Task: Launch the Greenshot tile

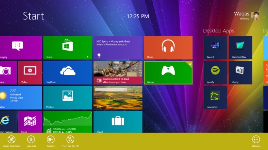Action: [x=215, y=98]
